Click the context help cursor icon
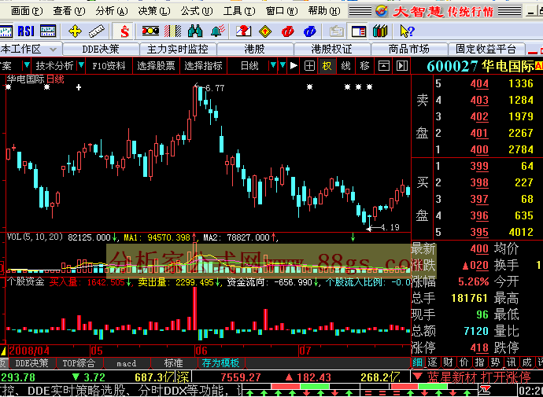 407,31
